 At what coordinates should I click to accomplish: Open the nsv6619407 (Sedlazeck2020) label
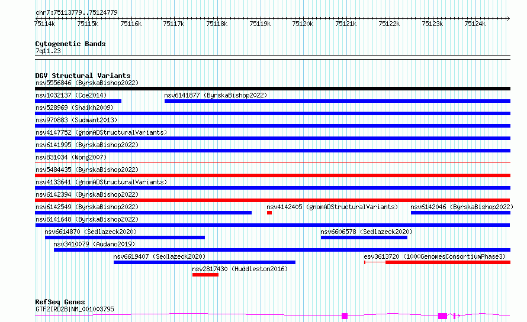click(x=159, y=256)
